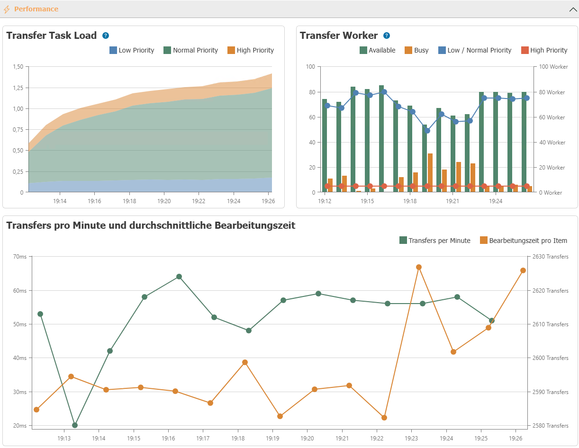This screenshot has width=579, height=448.
Task: Click the red High Priority swatch in Transfer Worker
Action: [x=525, y=50]
